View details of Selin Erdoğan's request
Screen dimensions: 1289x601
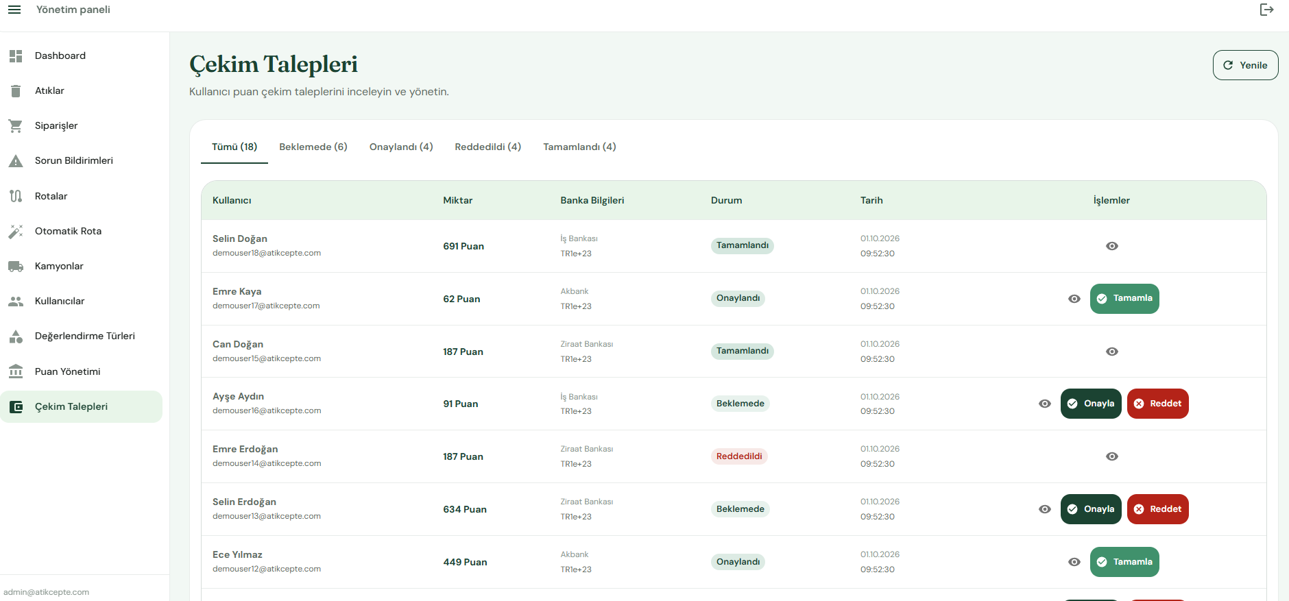(x=1045, y=509)
